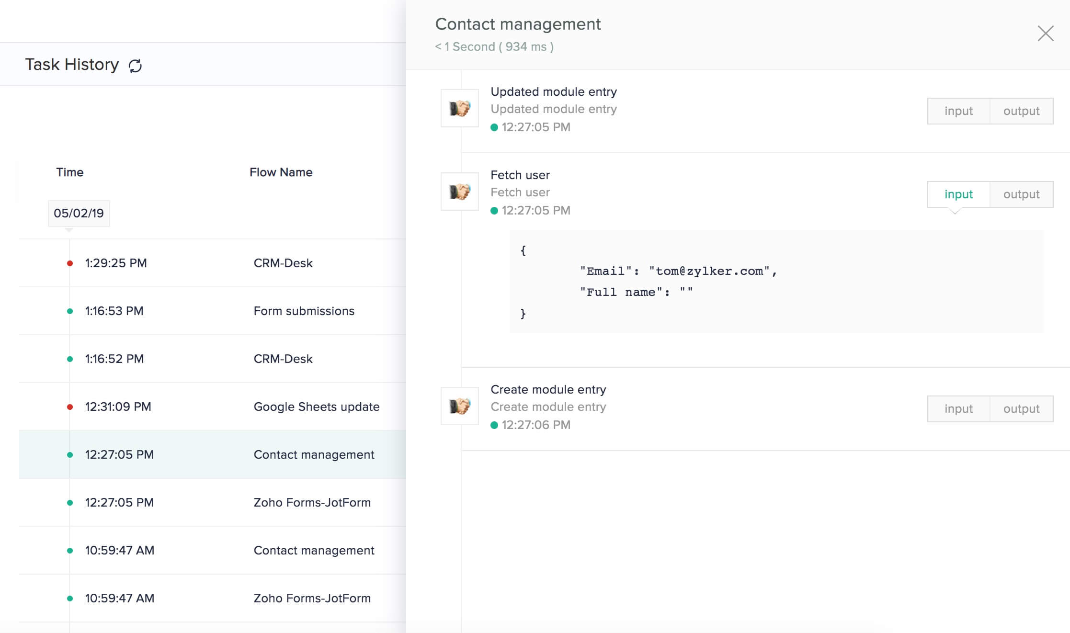Viewport: 1070px width, 633px height.
Task: Expand the Create module entry input section
Action: 957,407
